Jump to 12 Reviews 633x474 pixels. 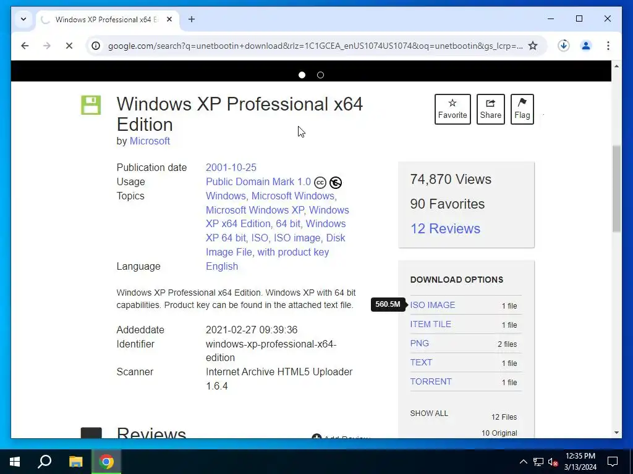point(445,228)
